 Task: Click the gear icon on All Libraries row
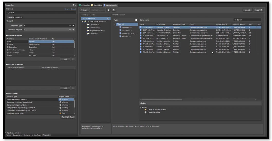108,18
